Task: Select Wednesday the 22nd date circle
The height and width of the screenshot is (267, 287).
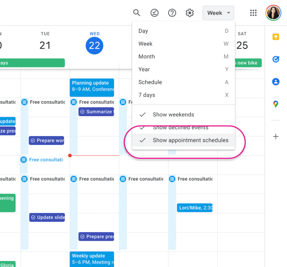Action: [x=94, y=46]
